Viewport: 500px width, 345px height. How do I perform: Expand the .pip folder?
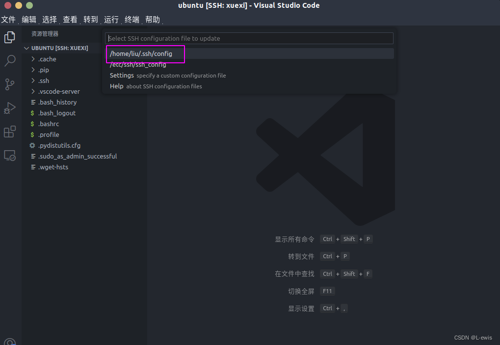coord(33,70)
